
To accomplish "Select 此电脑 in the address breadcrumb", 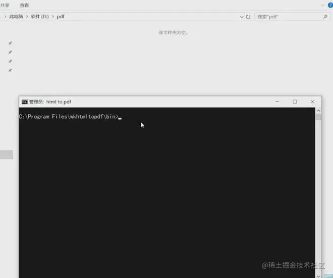I will [x=16, y=17].
